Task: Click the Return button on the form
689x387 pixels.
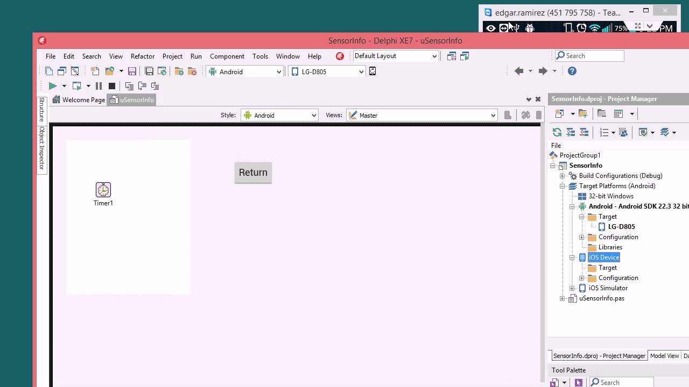Action: click(253, 173)
